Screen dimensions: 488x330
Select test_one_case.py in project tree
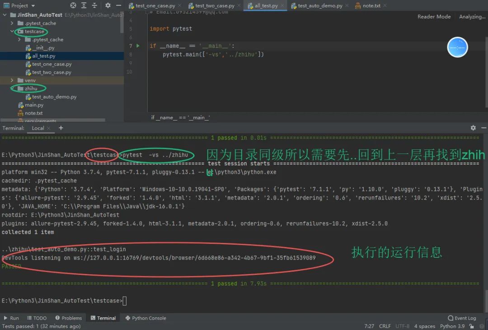[48, 64]
